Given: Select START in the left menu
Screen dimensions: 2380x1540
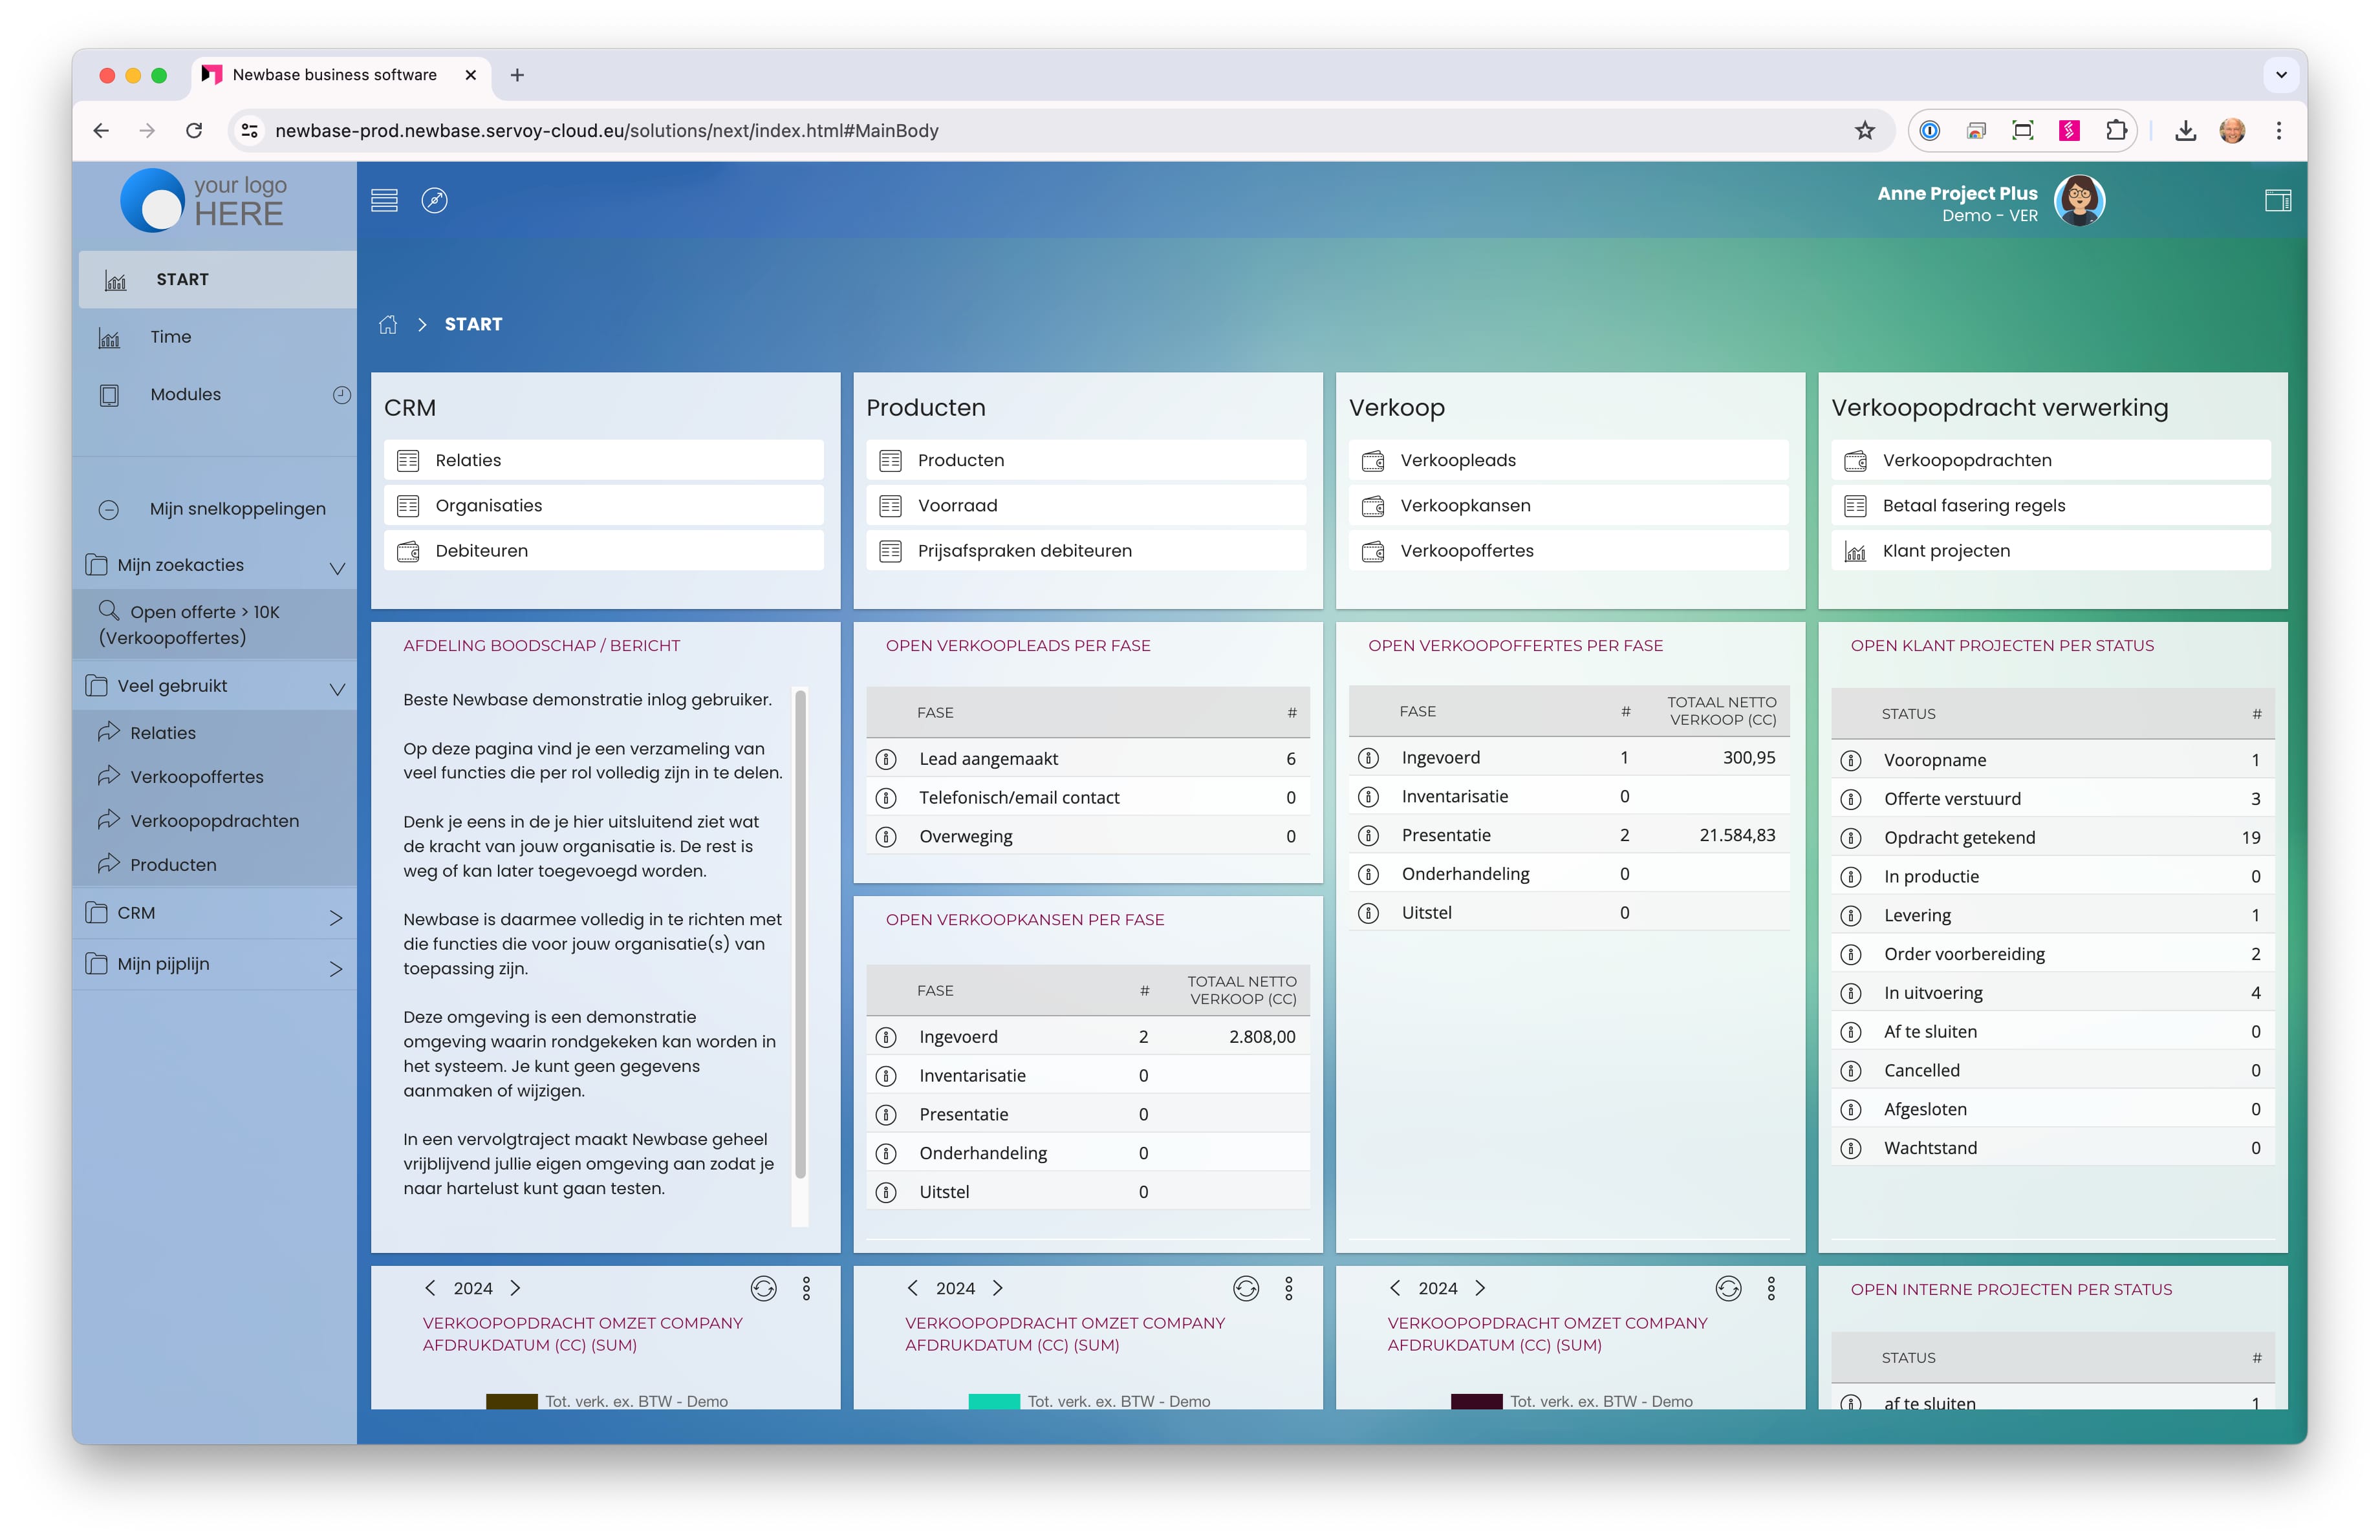Looking at the screenshot, I should (182, 279).
